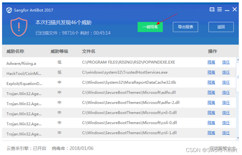Click the 云查杀引擎：已开启 status
Screen dimensions: 242x155
click(26, 148)
